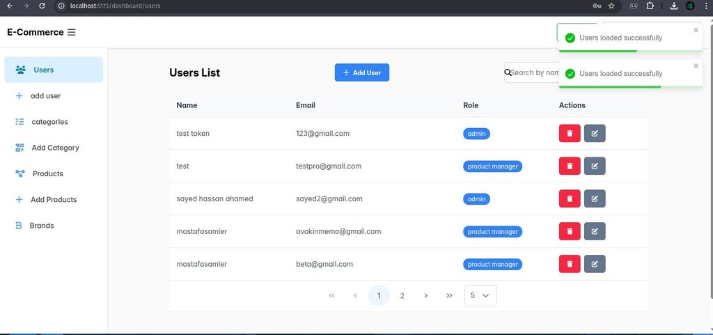Toggle the sidebar hamburger menu icon
This screenshot has width=713, height=335.
[x=72, y=32]
